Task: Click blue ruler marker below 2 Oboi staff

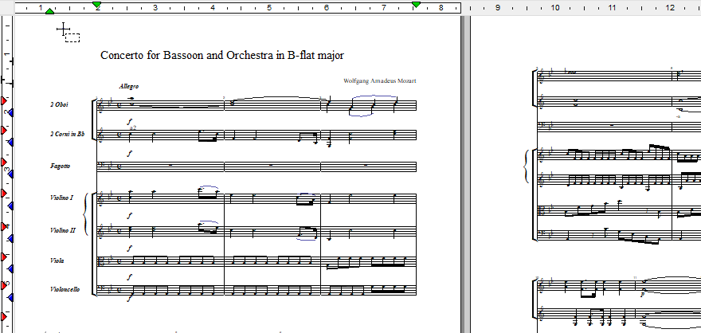Action: [x=10, y=113]
